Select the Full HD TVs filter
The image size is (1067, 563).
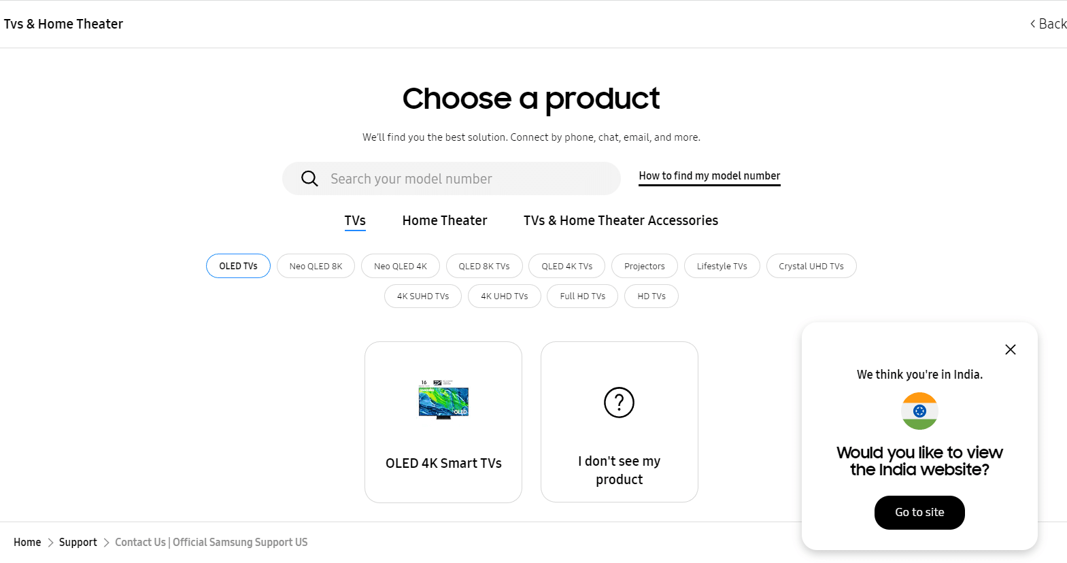click(583, 296)
